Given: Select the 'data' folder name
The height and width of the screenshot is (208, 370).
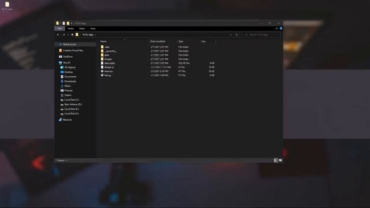Looking at the screenshot, I should click(x=106, y=55).
